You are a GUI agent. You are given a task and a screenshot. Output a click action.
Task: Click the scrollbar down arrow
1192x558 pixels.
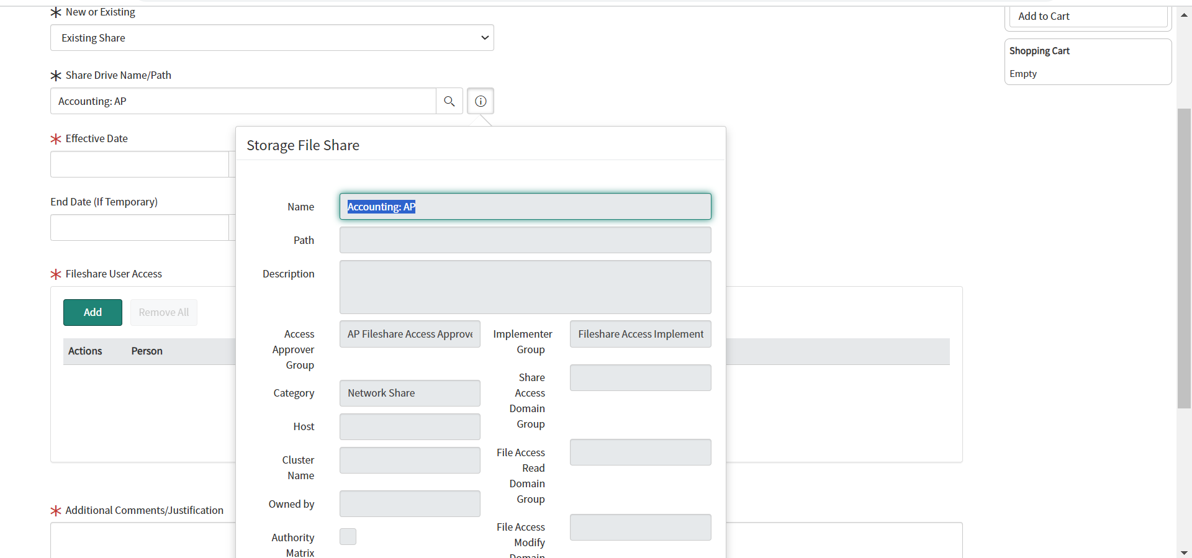pos(1184,552)
